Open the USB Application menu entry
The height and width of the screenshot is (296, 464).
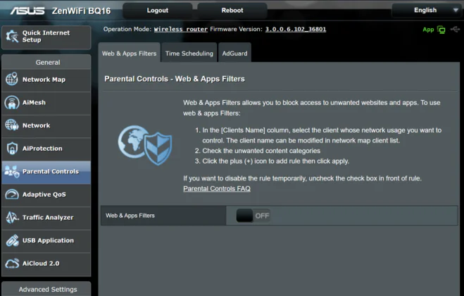pyautogui.click(x=46, y=240)
